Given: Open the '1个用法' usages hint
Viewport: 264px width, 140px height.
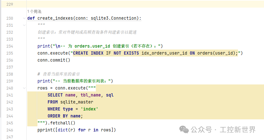Looking at the screenshot, I should tap(35, 11).
